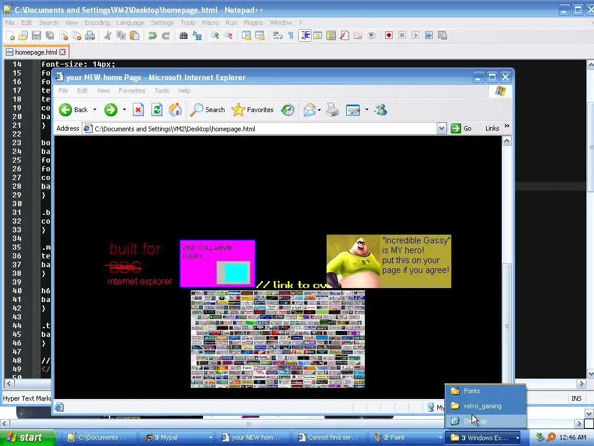Image resolution: width=594 pixels, height=446 pixels.
Task: Click the Redo arrow in Notepad++ toolbar
Action: coord(165,35)
